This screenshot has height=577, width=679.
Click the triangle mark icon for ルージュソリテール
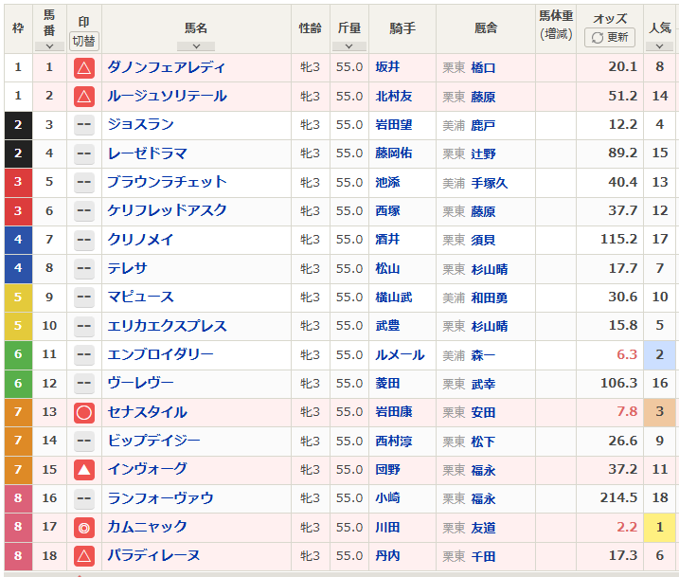pos(83,96)
